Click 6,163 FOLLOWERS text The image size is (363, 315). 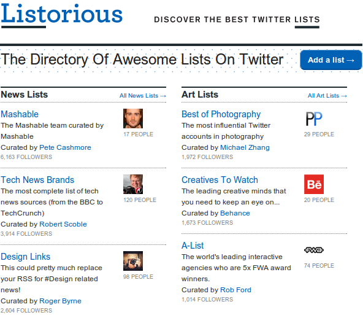tap(26, 157)
